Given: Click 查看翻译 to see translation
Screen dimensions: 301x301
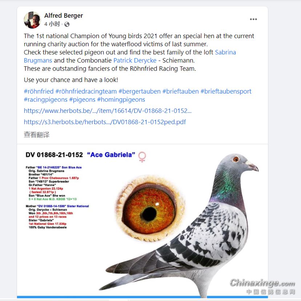Looking at the screenshot, I should coord(36,135).
